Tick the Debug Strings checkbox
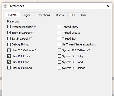 (9, 44)
